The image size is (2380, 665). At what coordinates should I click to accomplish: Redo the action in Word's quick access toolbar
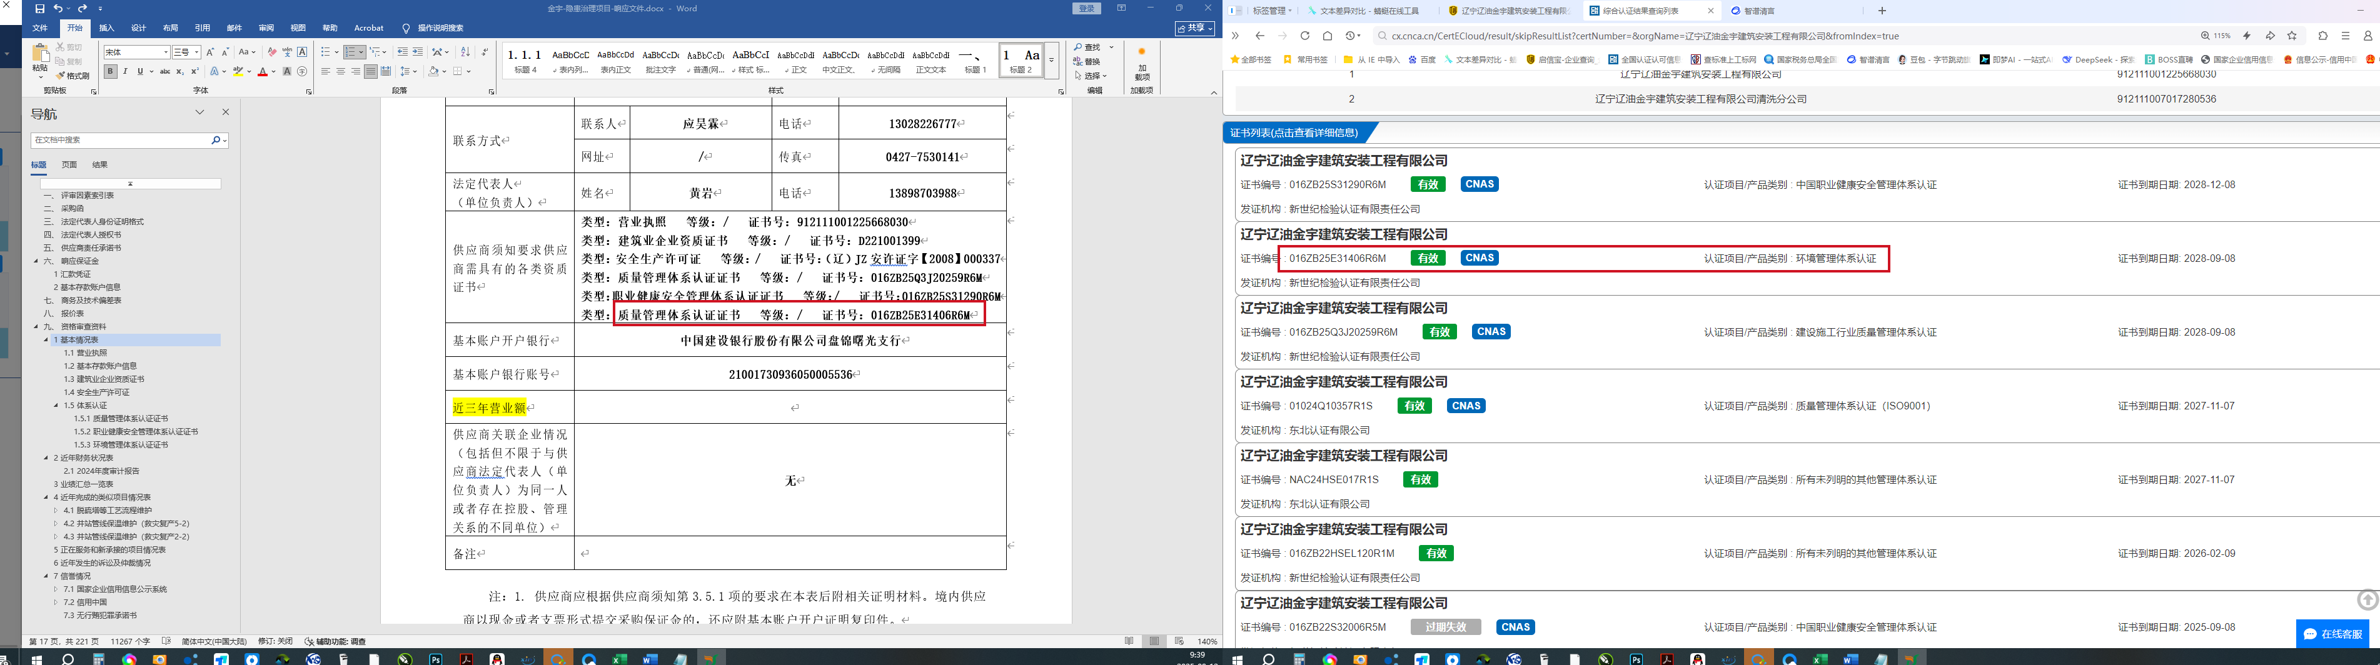point(82,8)
